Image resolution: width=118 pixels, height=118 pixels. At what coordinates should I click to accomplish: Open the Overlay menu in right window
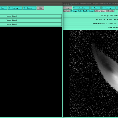click(108, 8)
